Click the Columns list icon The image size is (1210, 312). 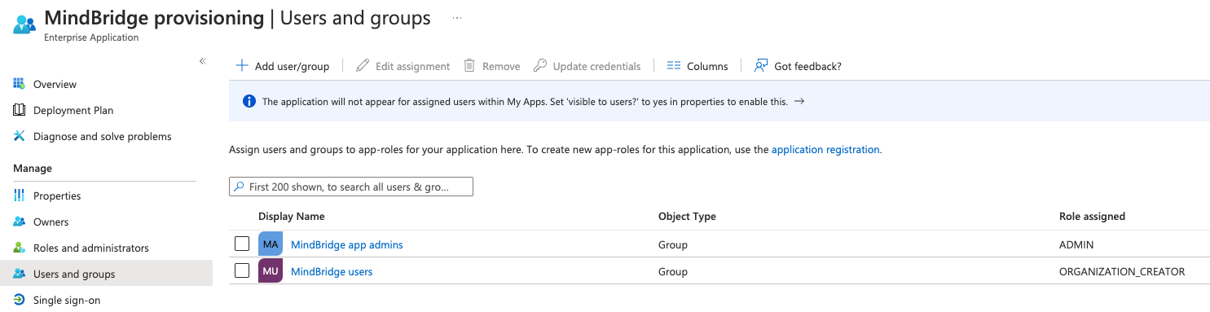pos(673,66)
